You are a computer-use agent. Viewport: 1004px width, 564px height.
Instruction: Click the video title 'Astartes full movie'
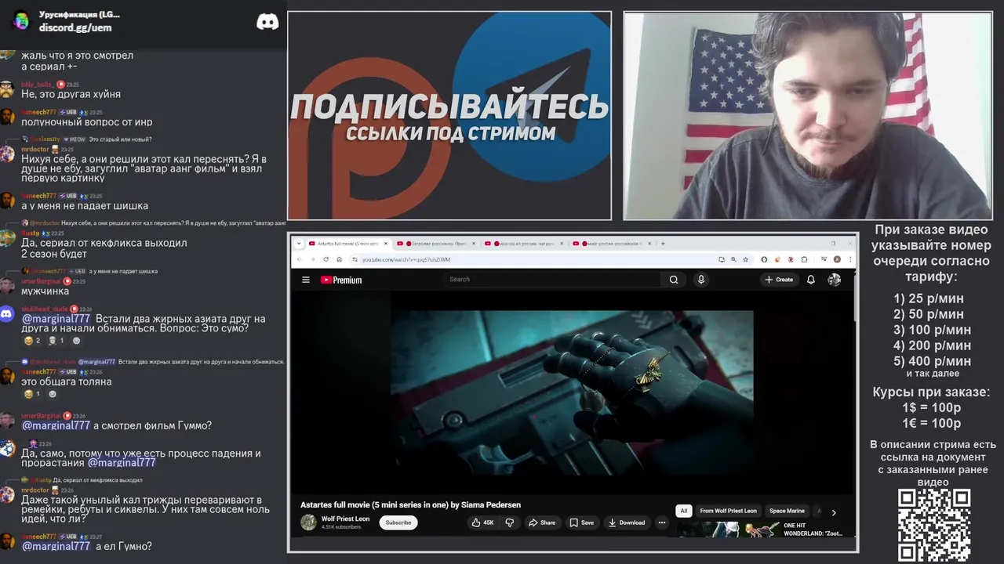point(410,505)
